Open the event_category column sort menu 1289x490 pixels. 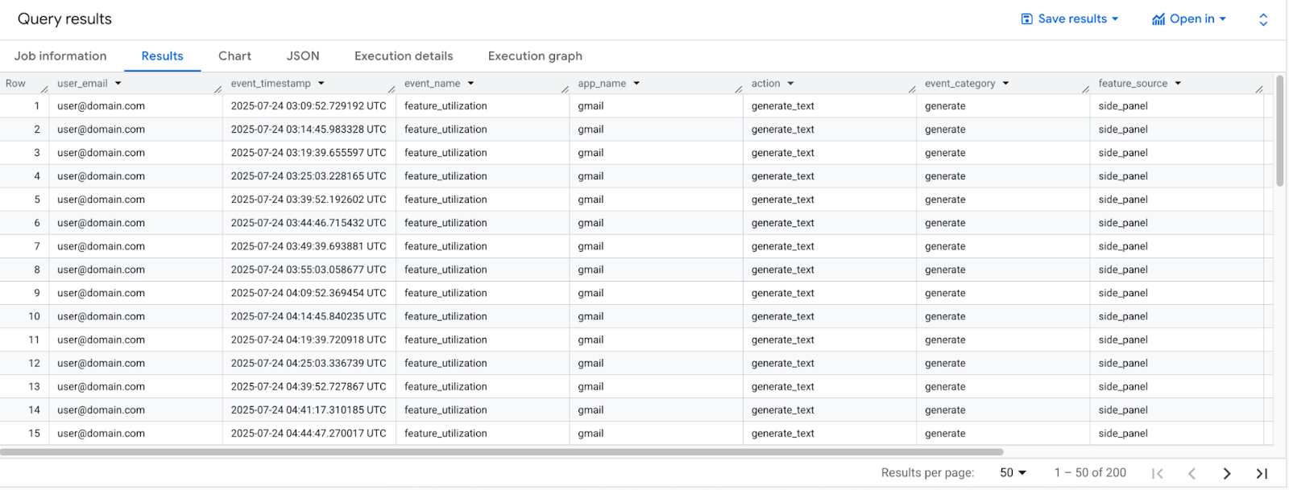tap(1006, 83)
